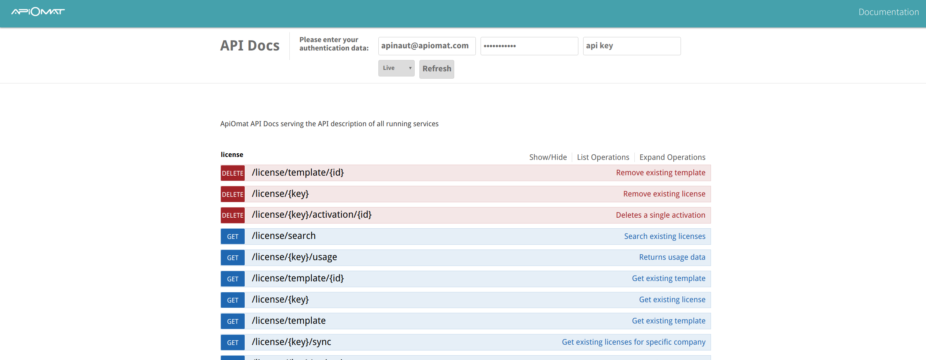Click the ApiOmat logo

(38, 12)
